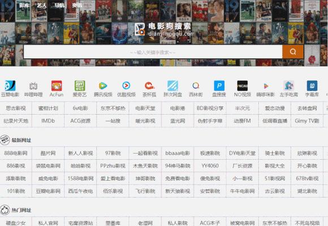Open the YY4060 link

click(210, 166)
